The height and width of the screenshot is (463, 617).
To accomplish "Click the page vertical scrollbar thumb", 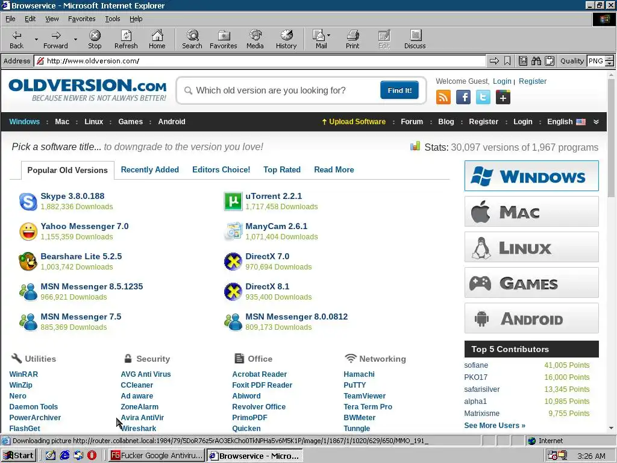I will (x=611, y=138).
